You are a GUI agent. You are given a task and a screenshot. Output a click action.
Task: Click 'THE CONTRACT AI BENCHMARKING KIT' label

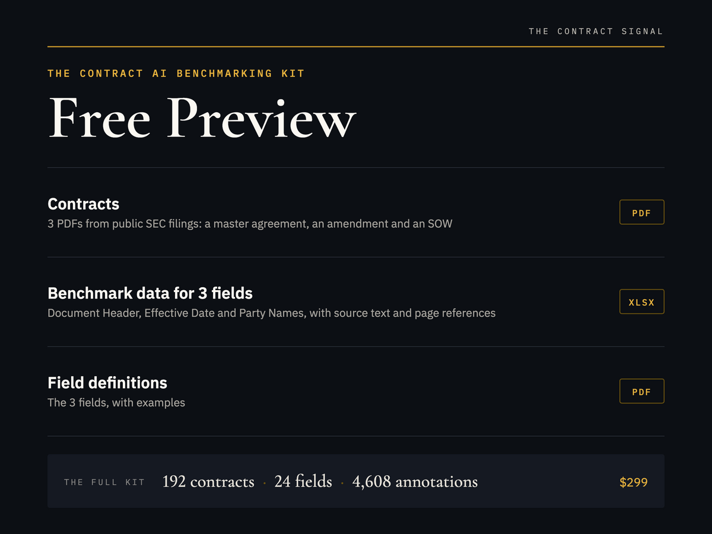click(x=176, y=74)
